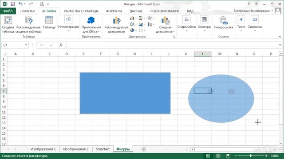Screen dimensions: 284x159
Task: Expand the Текст group dropdown
Action: tap(241, 24)
